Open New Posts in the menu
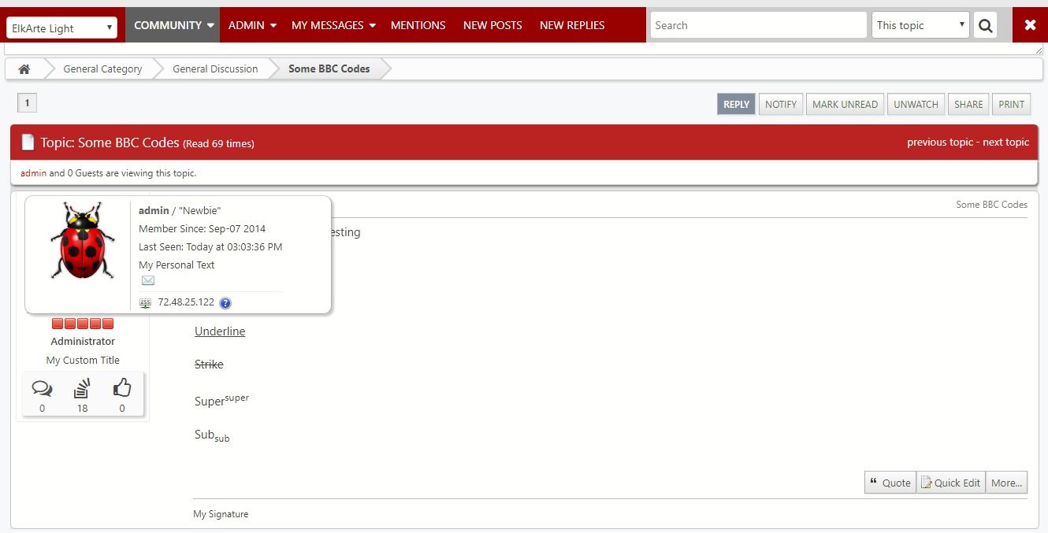This screenshot has height=533, width=1048. tap(492, 25)
